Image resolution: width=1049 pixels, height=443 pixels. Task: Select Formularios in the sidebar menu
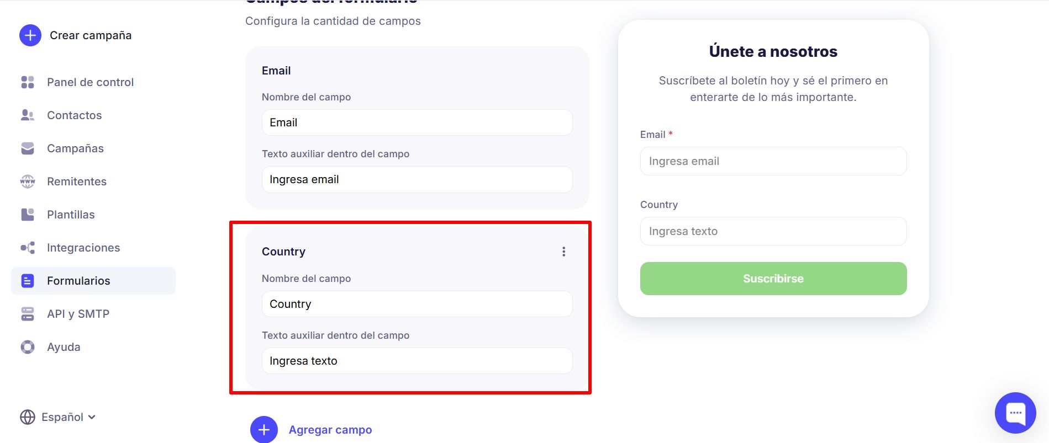[78, 281]
